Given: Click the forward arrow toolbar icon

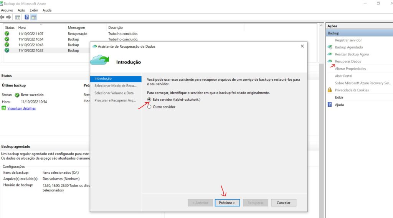Looking at the screenshot, I should 8,17.
